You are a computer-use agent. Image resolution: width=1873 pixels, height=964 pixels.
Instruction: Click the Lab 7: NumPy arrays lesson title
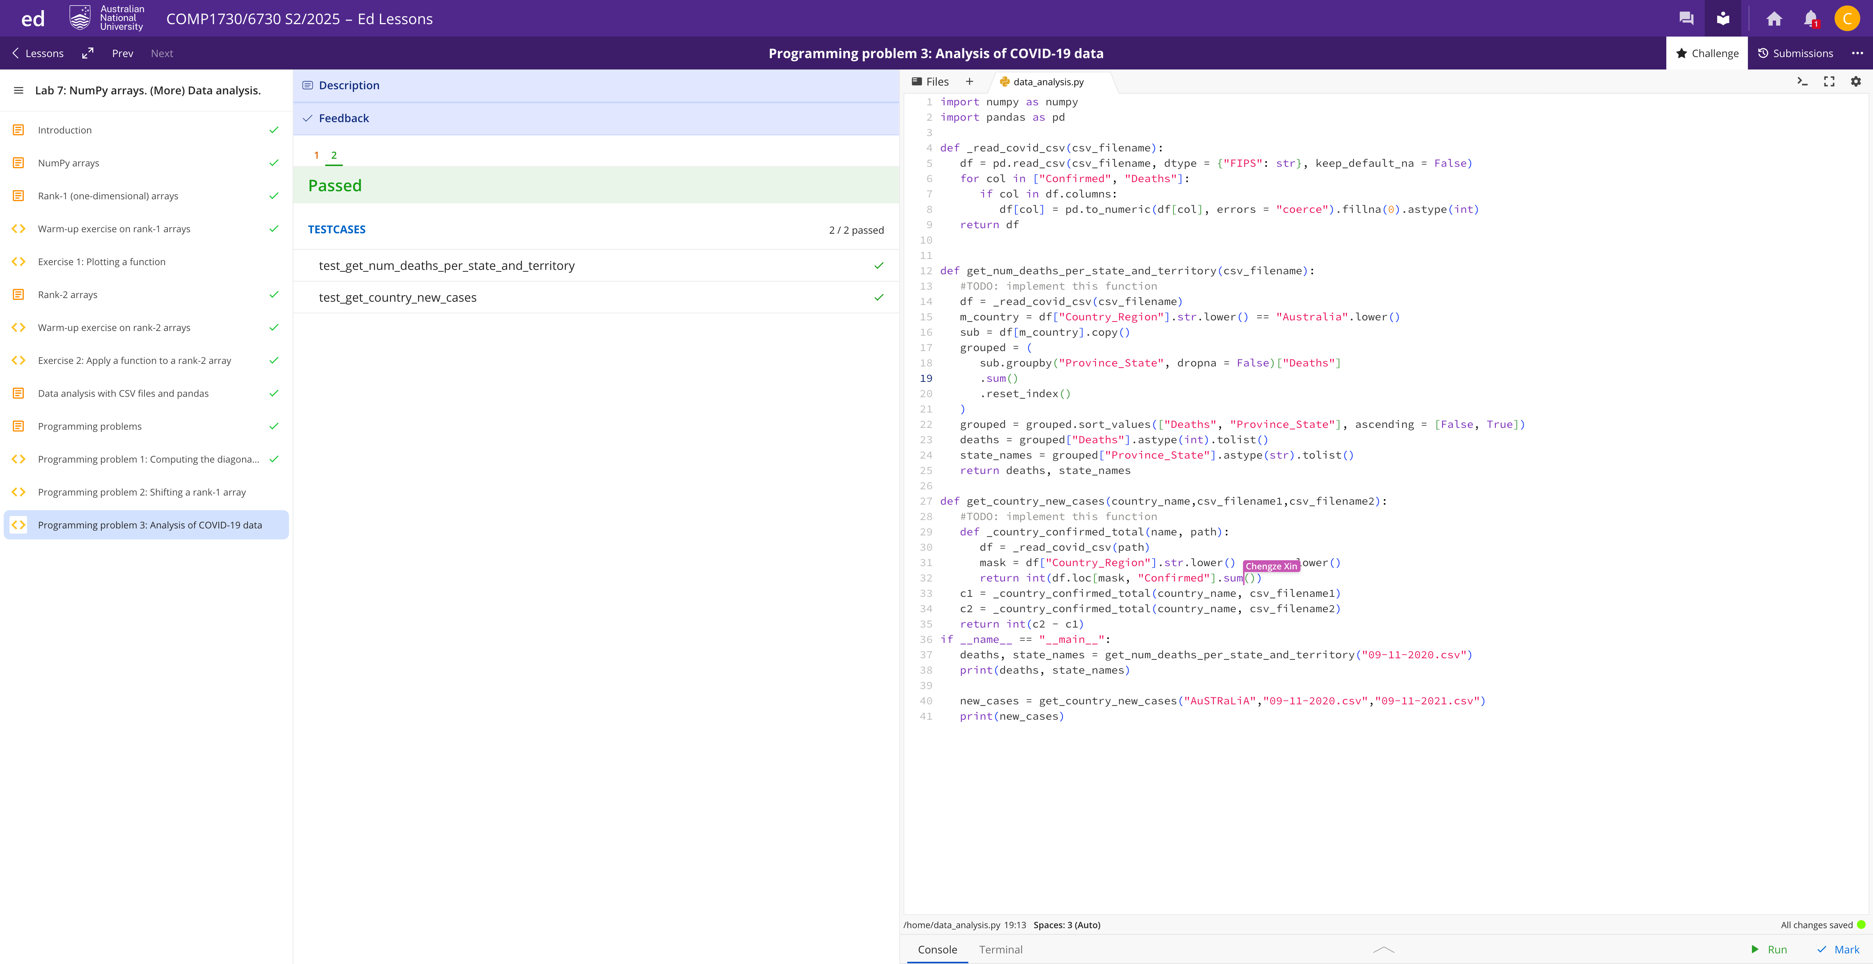(x=147, y=90)
